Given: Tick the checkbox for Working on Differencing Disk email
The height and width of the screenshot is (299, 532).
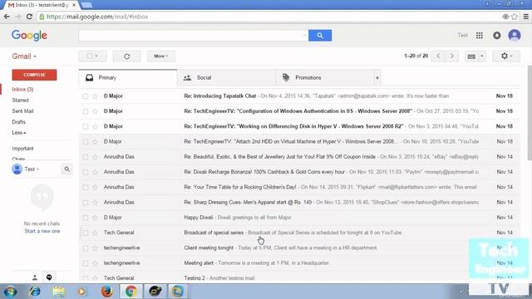Looking at the screenshot, I should (x=85, y=127).
